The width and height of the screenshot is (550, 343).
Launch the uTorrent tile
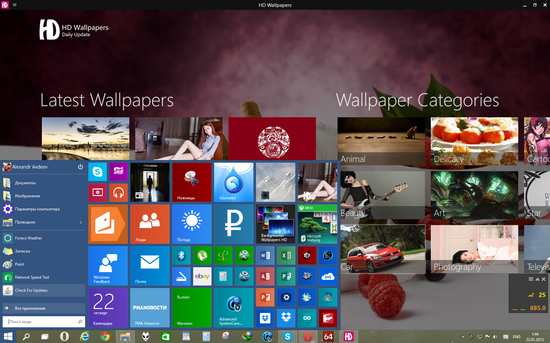pos(202,255)
